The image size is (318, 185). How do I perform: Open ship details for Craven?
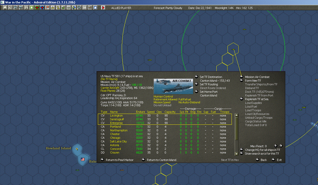point(115,153)
